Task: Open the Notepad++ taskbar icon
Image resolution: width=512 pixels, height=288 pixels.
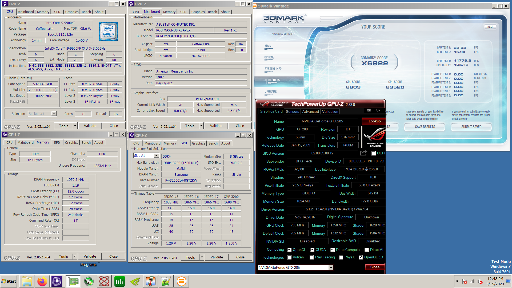Action: point(166,281)
